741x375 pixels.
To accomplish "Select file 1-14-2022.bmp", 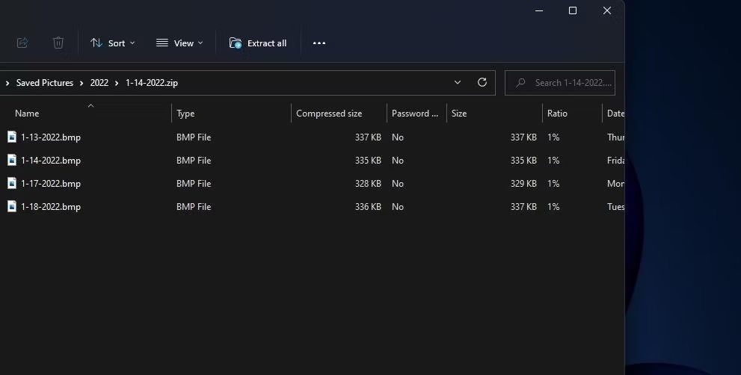I will pyautogui.click(x=51, y=160).
